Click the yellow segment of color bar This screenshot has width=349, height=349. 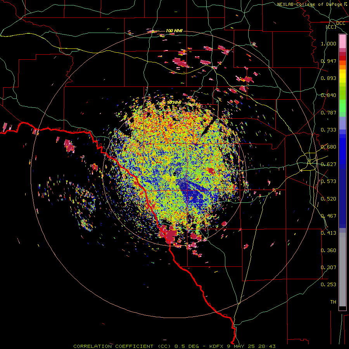pyautogui.click(x=342, y=76)
